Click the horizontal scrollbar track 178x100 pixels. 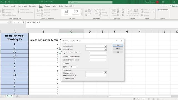(x=141, y=96)
